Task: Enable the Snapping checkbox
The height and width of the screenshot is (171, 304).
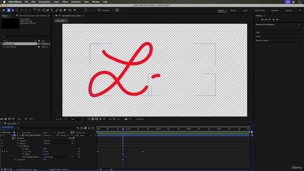Action: [x=99, y=10]
